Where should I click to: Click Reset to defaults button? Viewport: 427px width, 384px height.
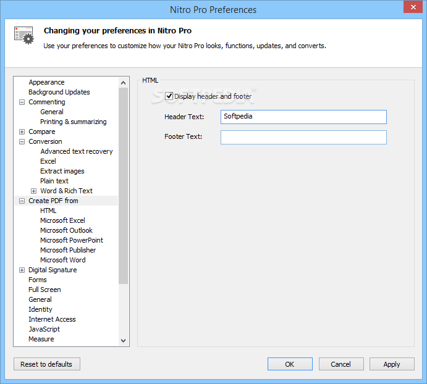(x=47, y=364)
